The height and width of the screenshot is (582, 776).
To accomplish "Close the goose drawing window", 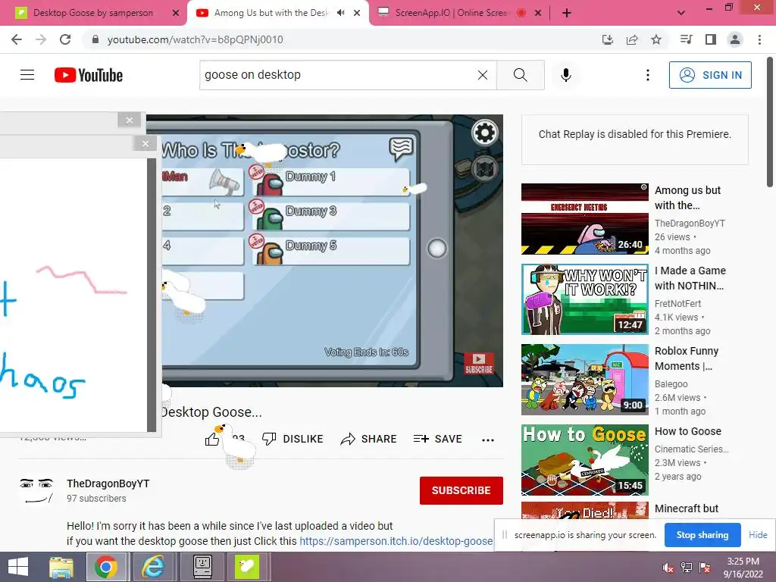I will (x=145, y=143).
